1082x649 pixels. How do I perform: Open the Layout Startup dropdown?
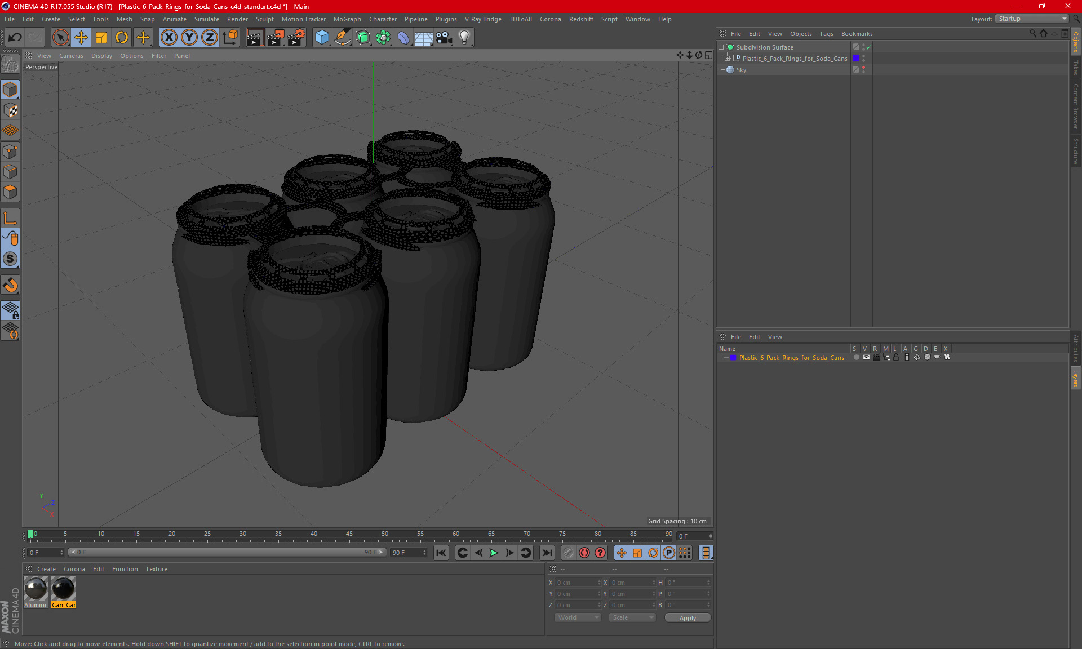click(x=1032, y=19)
